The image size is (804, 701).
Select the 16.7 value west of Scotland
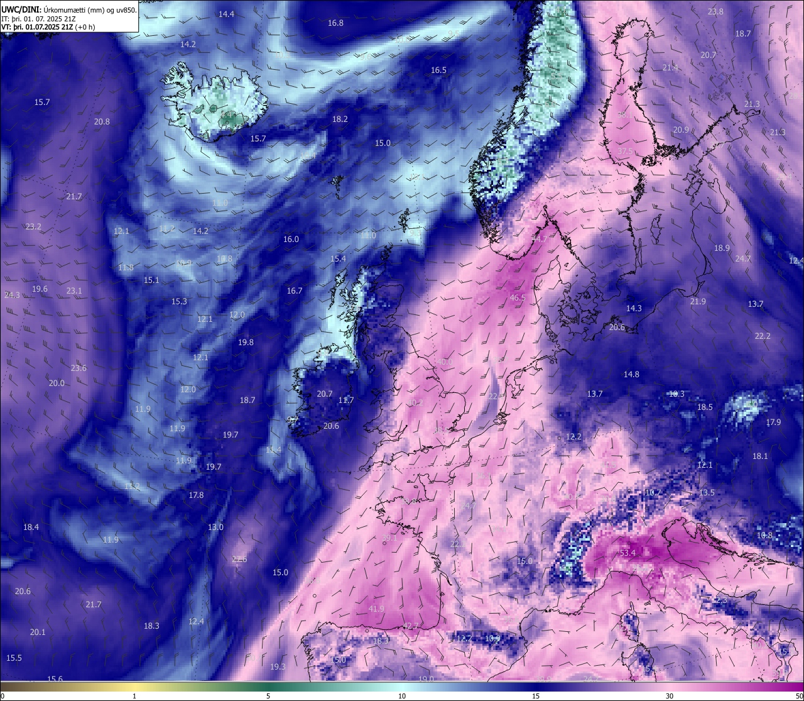[295, 290]
